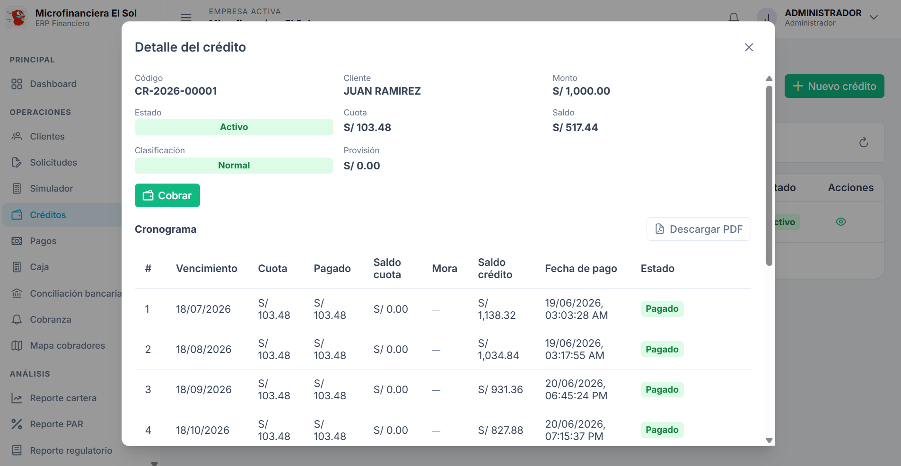View credit via eye icon in Acciones

841,221
